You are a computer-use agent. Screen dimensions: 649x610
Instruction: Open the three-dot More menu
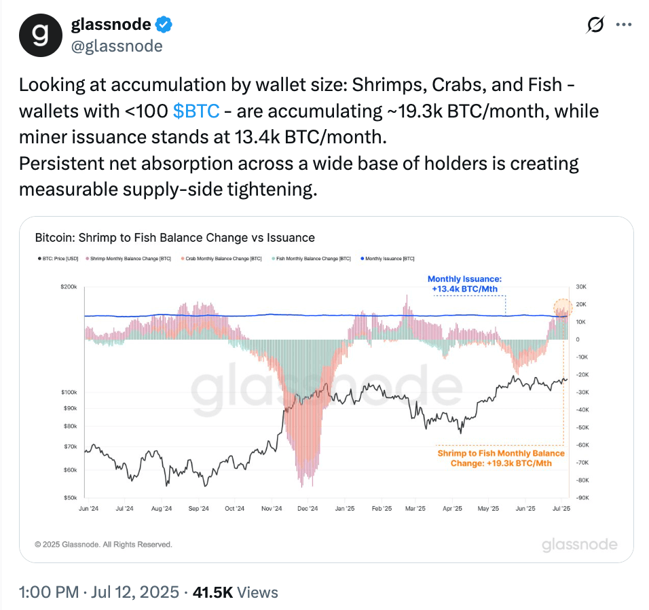[623, 25]
